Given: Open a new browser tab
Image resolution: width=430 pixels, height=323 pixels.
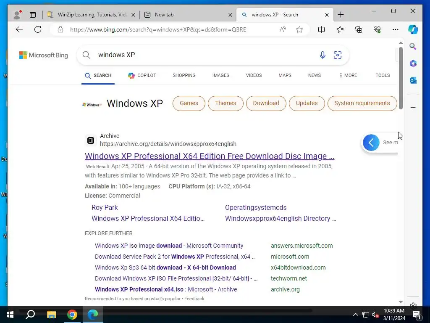Looking at the screenshot, I should (x=341, y=15).
